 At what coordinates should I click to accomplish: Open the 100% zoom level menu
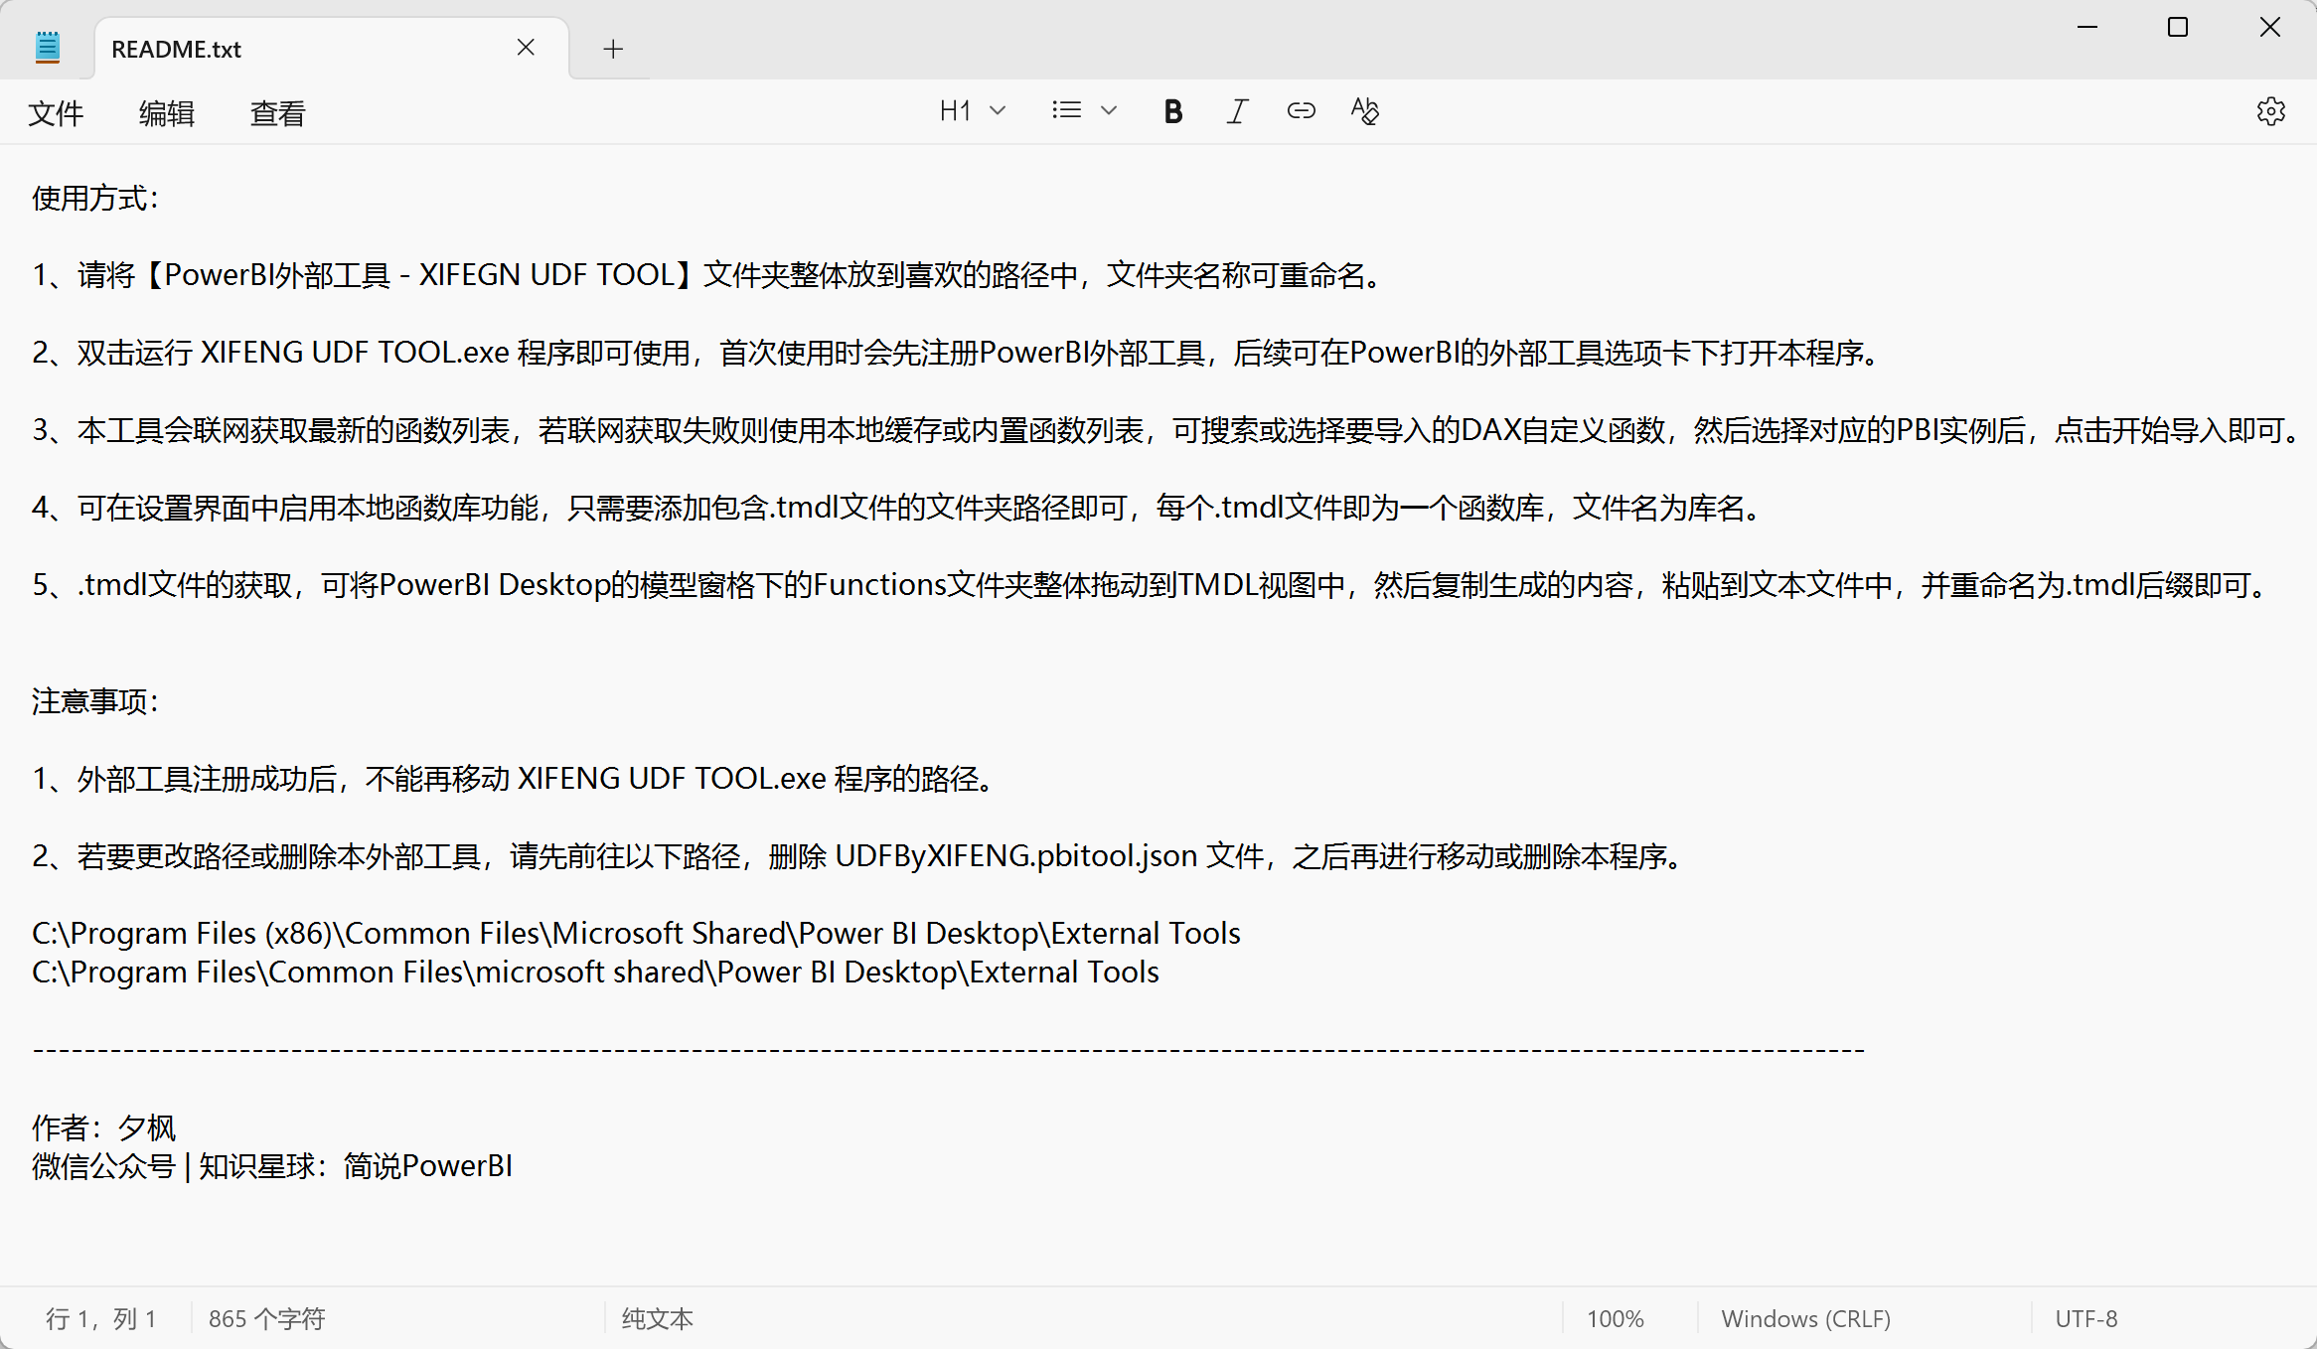coord(1615,1318)
